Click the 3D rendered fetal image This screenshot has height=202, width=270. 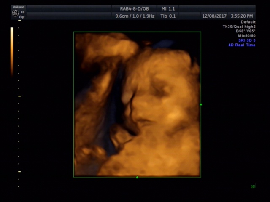click(137, 104)
